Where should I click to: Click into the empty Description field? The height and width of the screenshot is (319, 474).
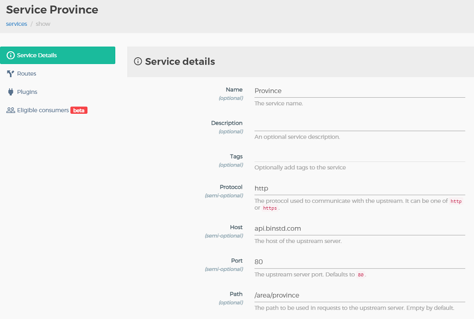coord(359,124)
